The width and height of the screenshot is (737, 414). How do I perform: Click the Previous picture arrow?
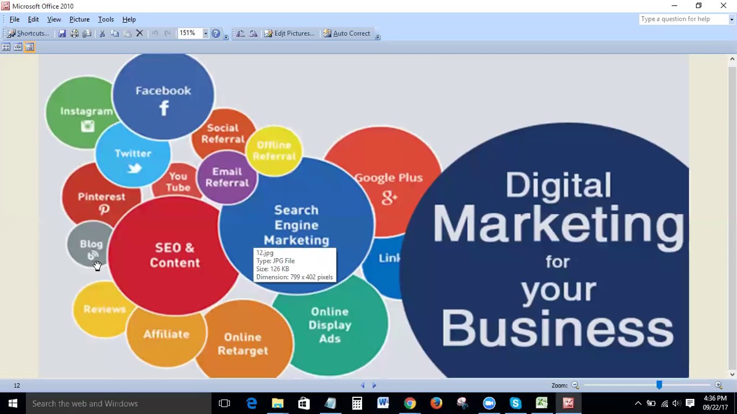coord(363,385)
